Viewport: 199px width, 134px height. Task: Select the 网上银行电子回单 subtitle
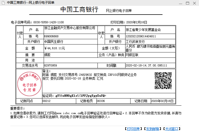tap(119, 11)
